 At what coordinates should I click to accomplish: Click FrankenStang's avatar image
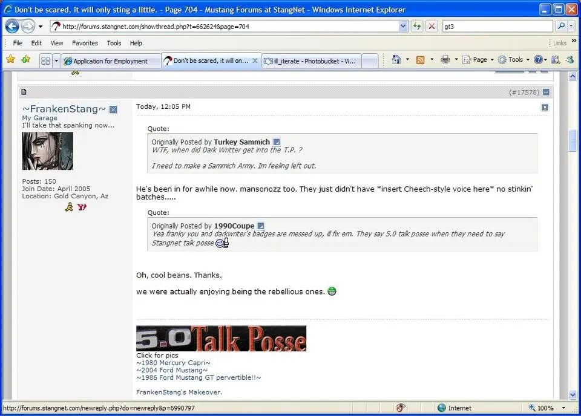pyautogui.click(x=47, y=151)
